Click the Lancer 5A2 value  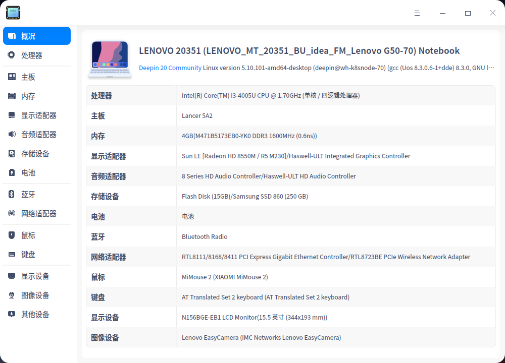(197, 116)
